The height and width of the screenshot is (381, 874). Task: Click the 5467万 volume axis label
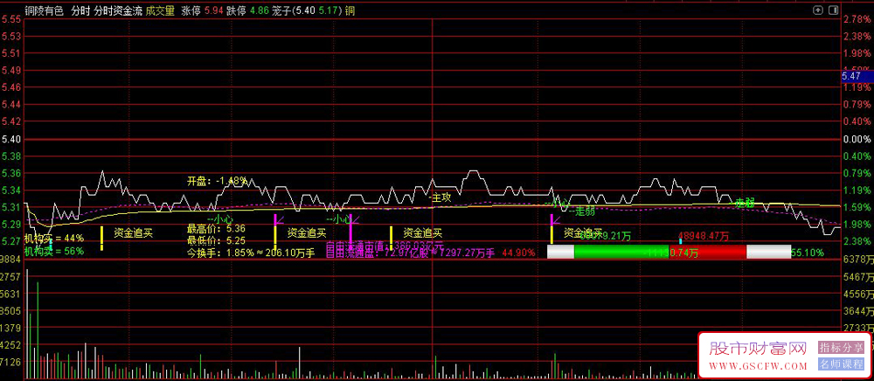coord(858,277)
